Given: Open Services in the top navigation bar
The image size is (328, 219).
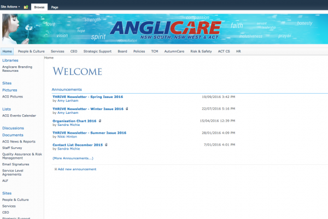Looking at the screenshot, I should tap(57, 51).
